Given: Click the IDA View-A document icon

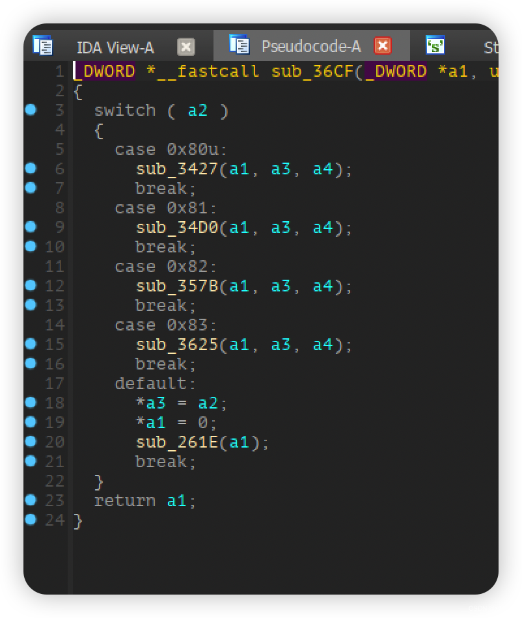Looking at the screenshot, I should (x=43, y=46).
